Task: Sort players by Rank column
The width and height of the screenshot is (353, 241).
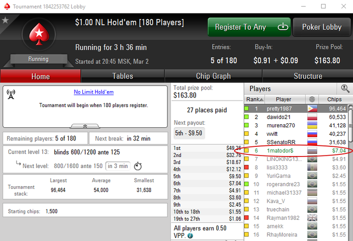Action: click(255, 99)
